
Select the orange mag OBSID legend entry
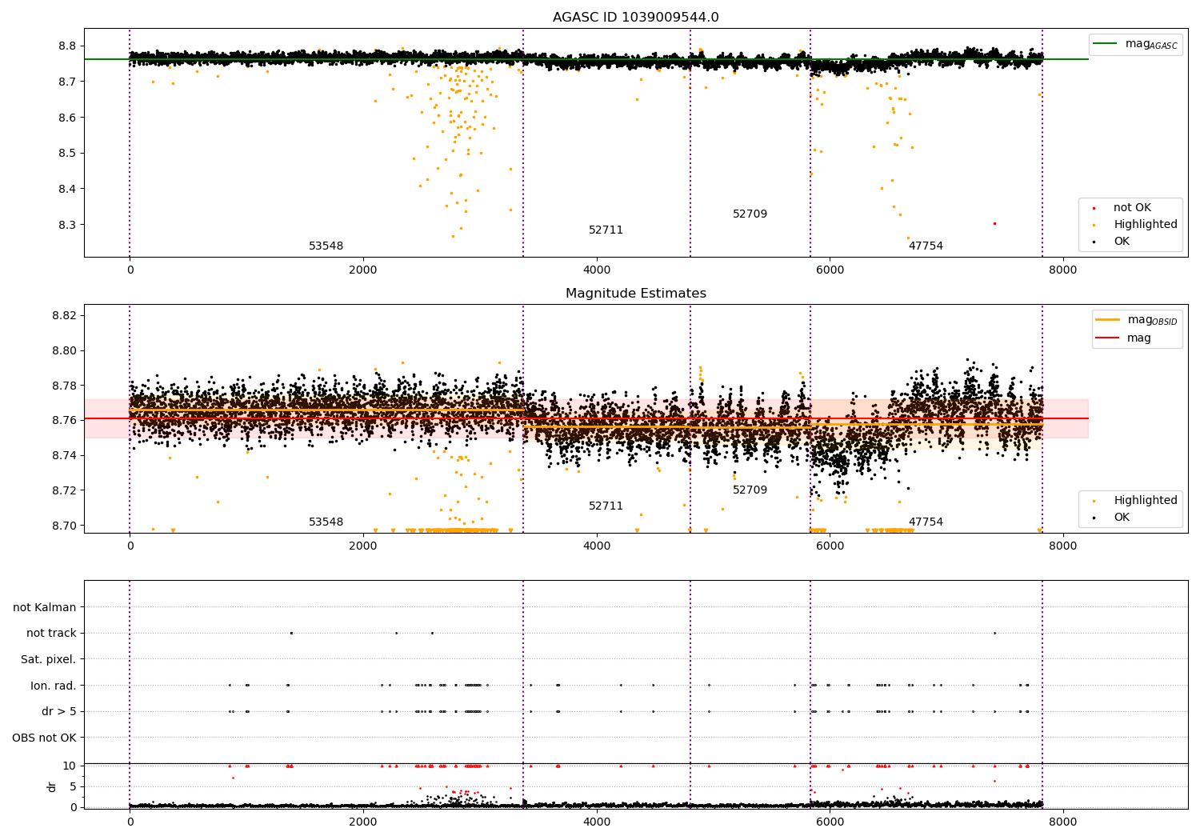[1136, 320]
